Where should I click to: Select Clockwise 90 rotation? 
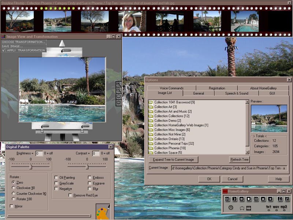pos(13,188)
